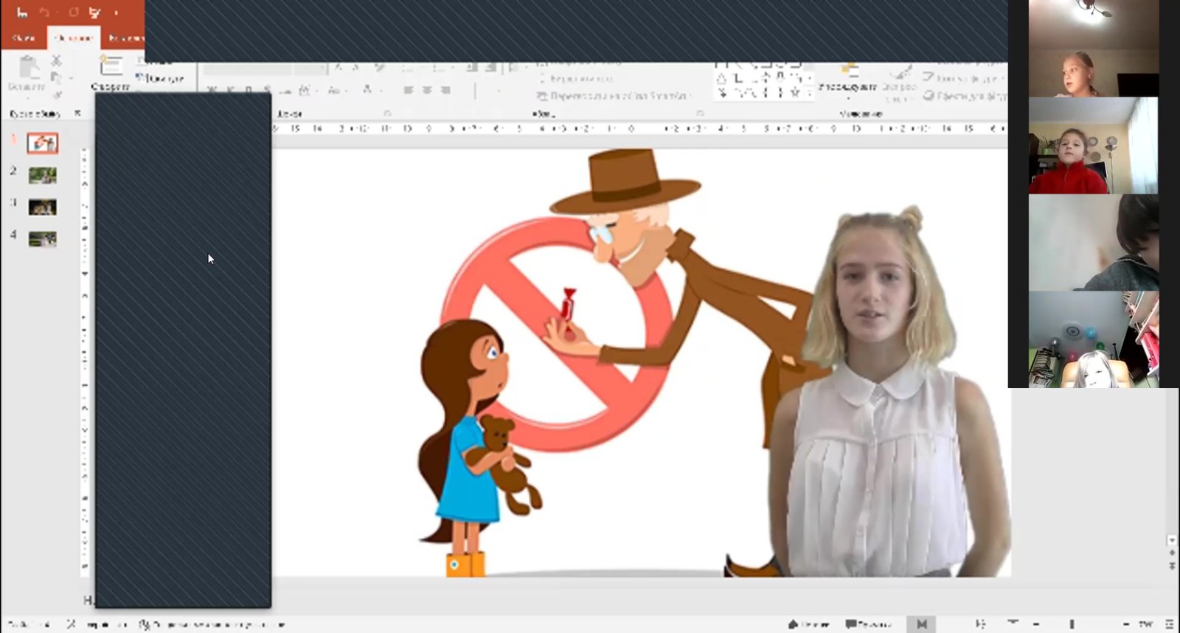Click the Cut scissors icon
This screenshot has width=1180, height=633.
pos(56,60)
